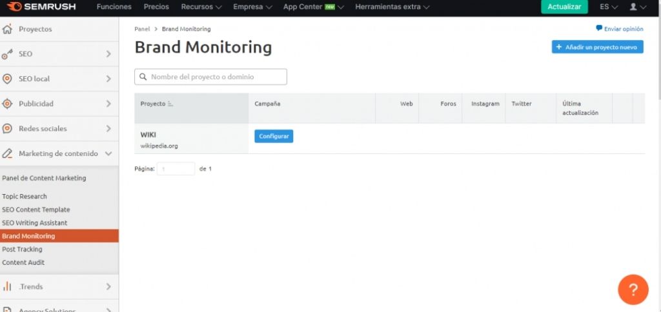
Task: Open the Empresa dropdown menu
Action: pyautogui.click(x=252, y=6)
